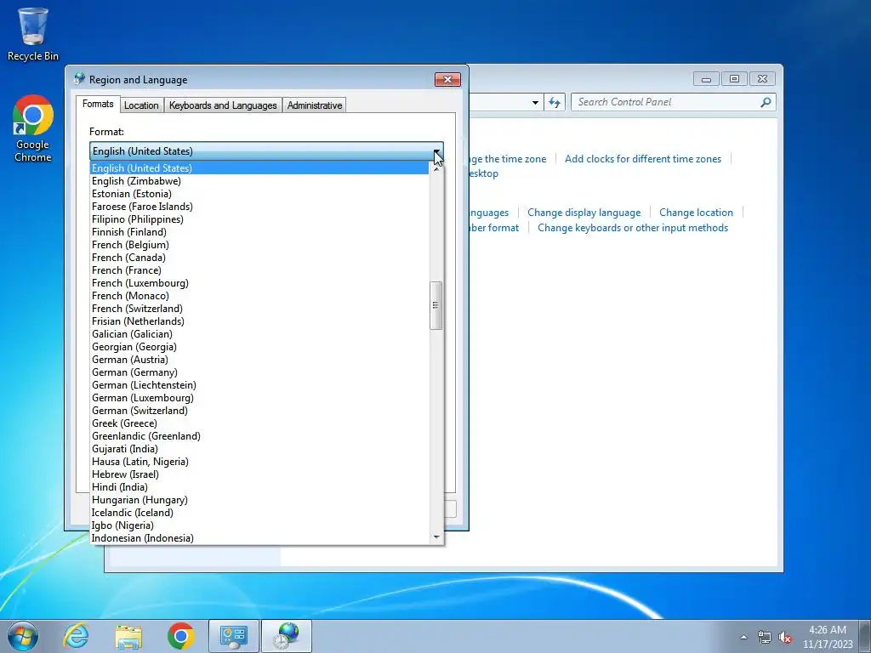Open Change keyboards or other input methods
This screenshot has width=871, height=653.
(x=633, y=228)
